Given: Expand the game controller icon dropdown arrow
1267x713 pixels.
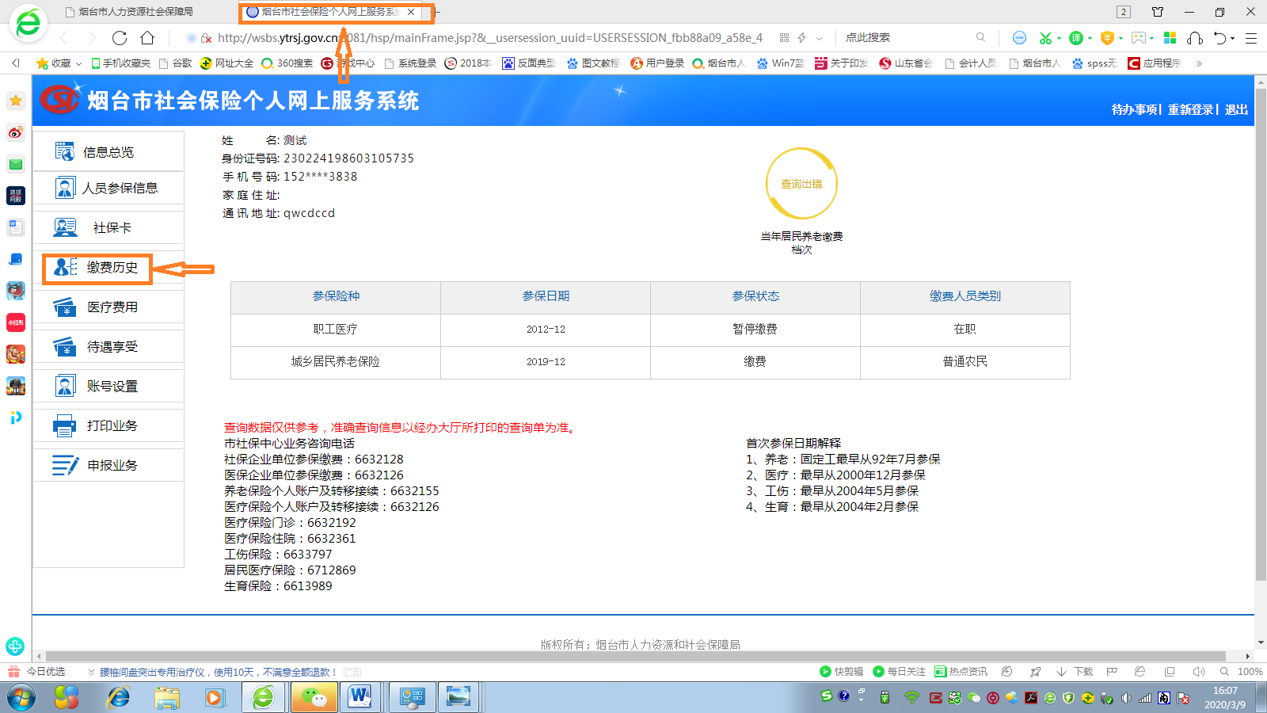Looking at the screenshot, I should pyautogui.click(x=1152, y=38).
